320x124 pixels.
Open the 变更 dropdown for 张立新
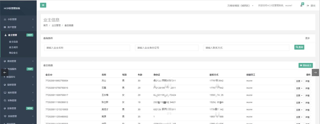pos(299,103)
